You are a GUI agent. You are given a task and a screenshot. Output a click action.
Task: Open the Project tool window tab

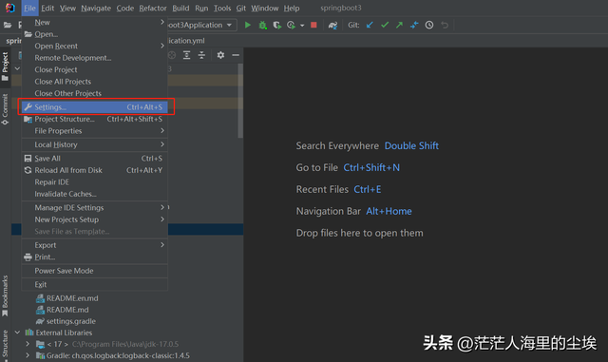[5, 67]
